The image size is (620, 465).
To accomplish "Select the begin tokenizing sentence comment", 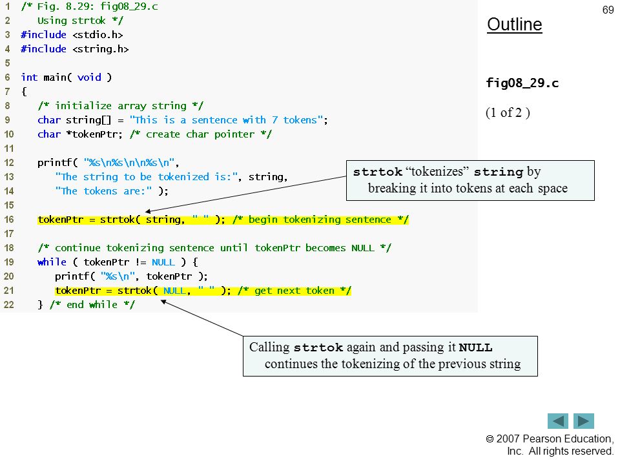I will pos(320,220).
